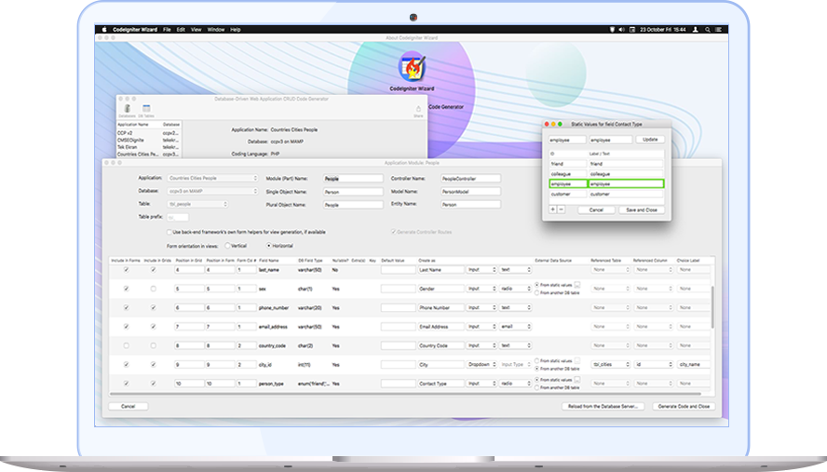
Task: Select CCP v2 in application list
Action: click(148, 133)
